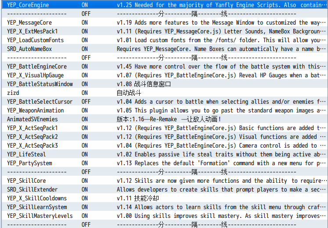Select the YEP_LifeSteal plugin name

click(26, 154)
